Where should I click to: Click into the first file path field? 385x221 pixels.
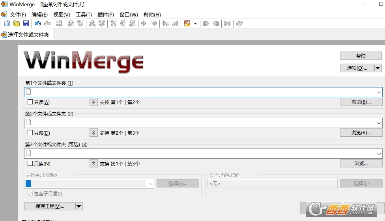click(x=203, y=92)
